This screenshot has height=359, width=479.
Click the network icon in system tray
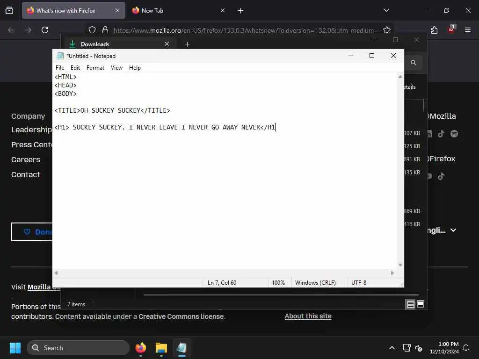[x=406, y=348]
